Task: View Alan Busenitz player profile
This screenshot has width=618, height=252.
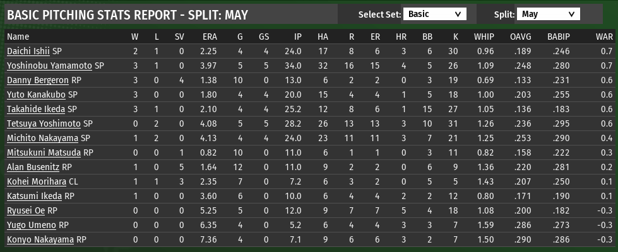Action: click(x=33, y=167)
